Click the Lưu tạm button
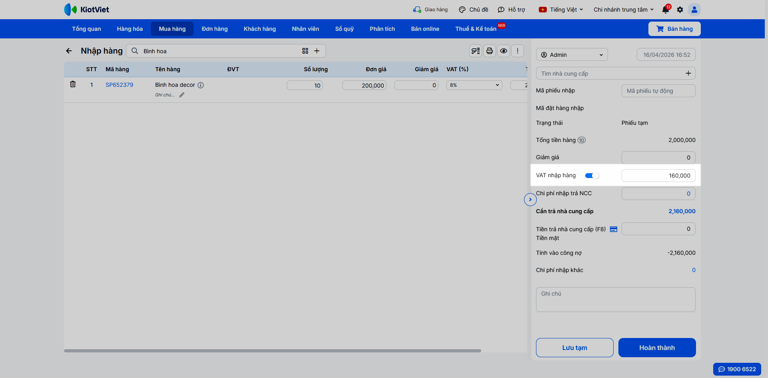Viewport: 768px width, 378px height. click(575, 348)
